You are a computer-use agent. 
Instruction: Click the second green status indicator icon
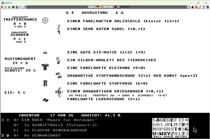tap(125, 7)
